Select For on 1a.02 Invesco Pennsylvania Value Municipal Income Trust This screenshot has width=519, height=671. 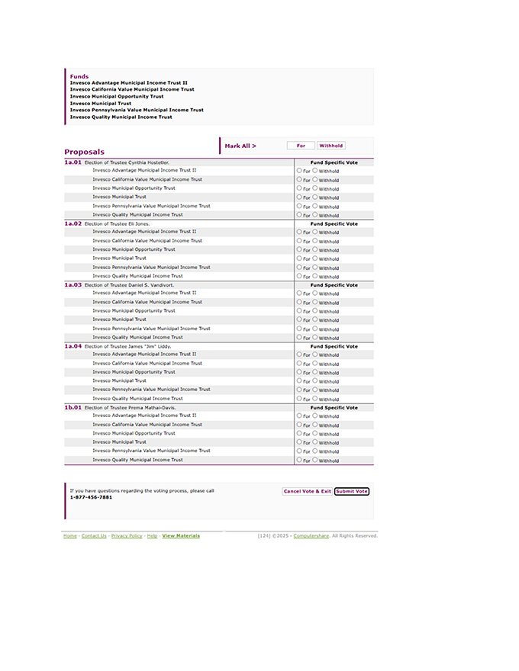coord(299,267)
